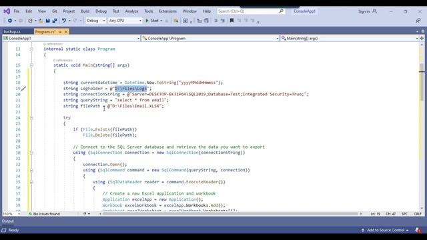Screen dimensions: 427x240
Task: Click the Redo arrow icon
Action: point(75,21)
